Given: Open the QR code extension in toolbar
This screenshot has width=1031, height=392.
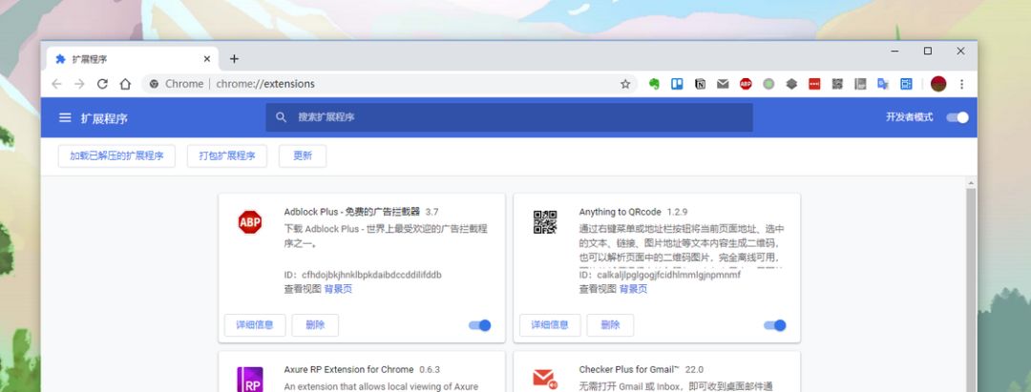Looking at the screenshot, I should (837, 84).
